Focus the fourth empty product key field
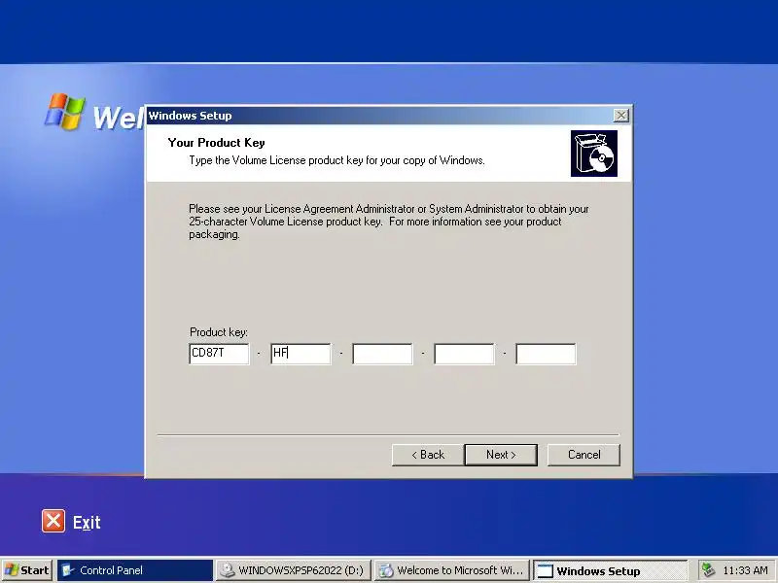778x583 pixels. (465, 354)
